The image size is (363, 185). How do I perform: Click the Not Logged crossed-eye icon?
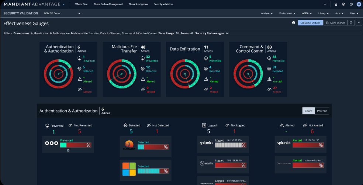[x=227, y=125]
